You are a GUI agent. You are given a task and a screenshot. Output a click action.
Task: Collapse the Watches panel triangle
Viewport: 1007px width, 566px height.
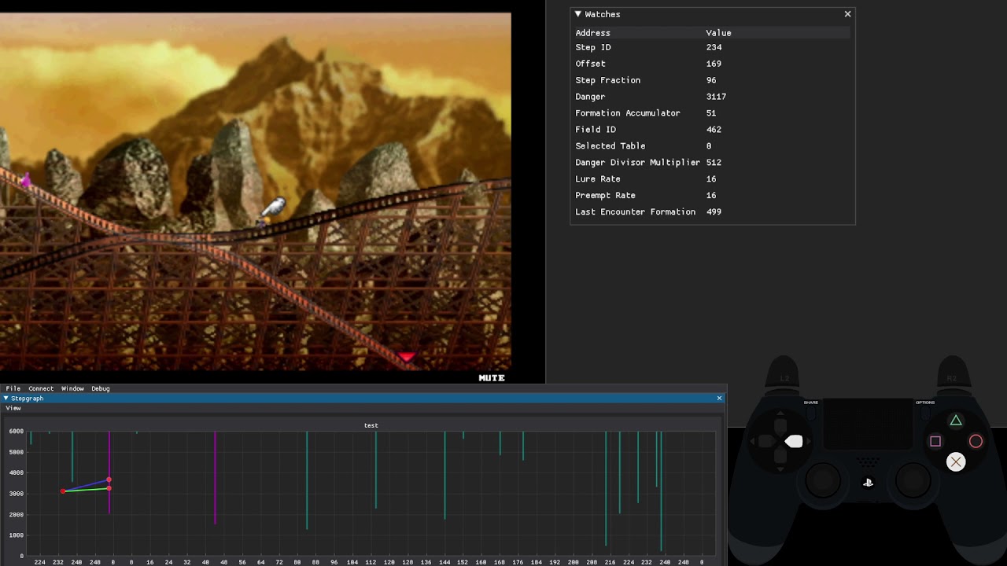578,14
